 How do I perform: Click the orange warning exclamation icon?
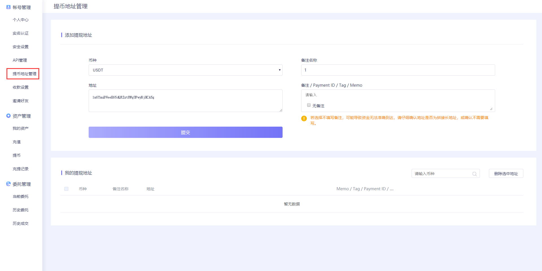tap(304, 118)
